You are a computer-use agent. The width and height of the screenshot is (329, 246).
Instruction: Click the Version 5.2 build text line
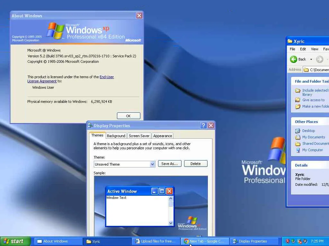coord(82,56)
